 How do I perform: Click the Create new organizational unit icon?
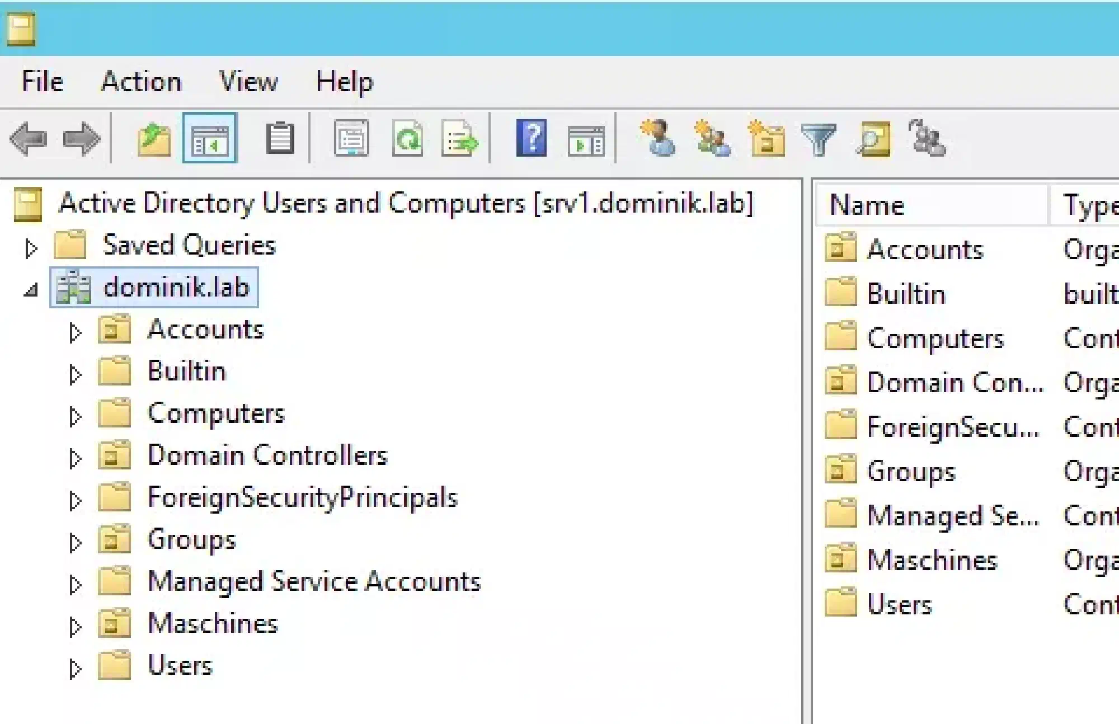767,138
